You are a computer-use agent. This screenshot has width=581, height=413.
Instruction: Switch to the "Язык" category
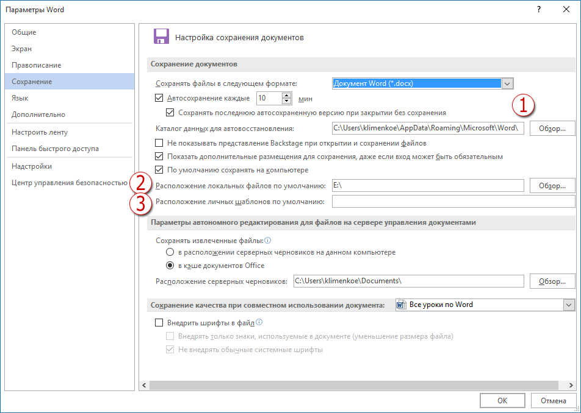click(x=70, y=98)
